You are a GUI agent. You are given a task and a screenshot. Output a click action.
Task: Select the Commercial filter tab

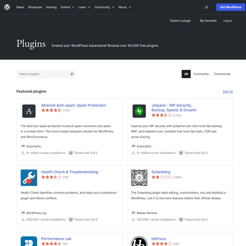point(222,74)
